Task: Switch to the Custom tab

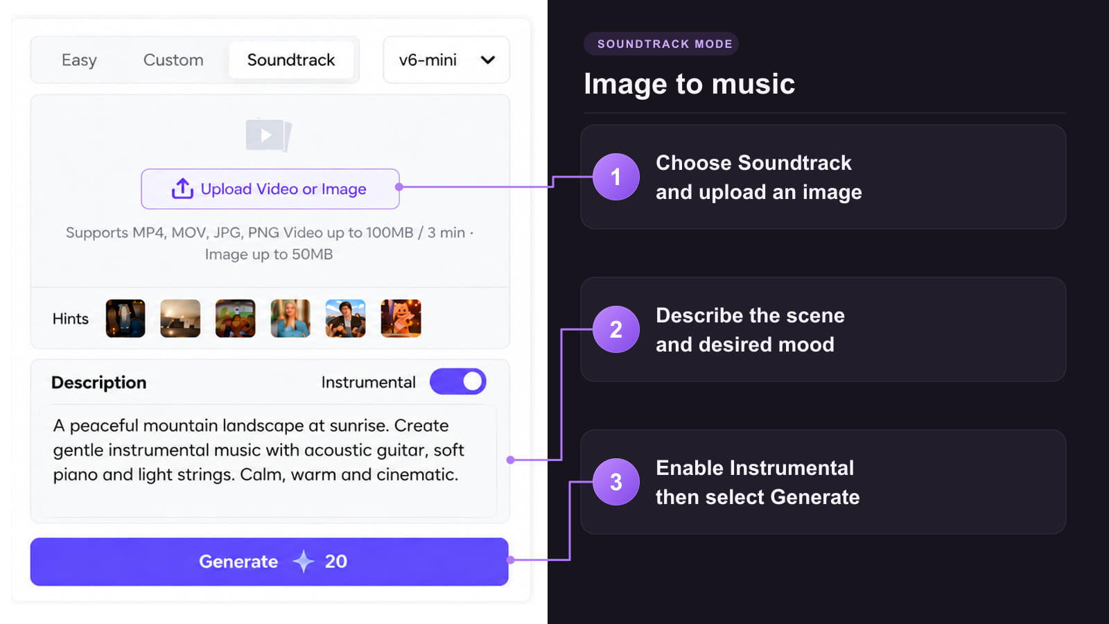Action: tap(173, 60)
